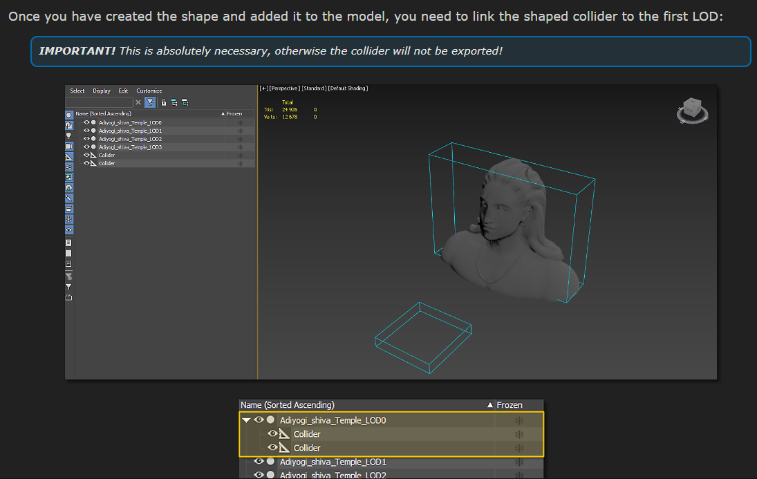Click the plain funnel icon in sidebar
The image size is (757, 479).
click(x=68, y=287)
